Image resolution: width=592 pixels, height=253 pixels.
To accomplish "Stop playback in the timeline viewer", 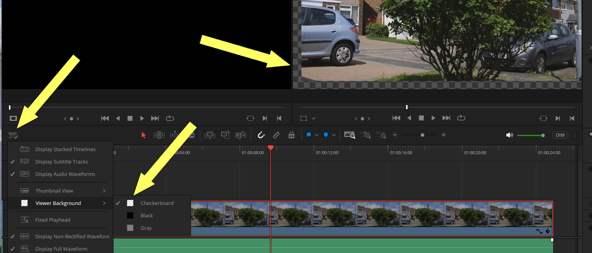I will coord(421,118).
